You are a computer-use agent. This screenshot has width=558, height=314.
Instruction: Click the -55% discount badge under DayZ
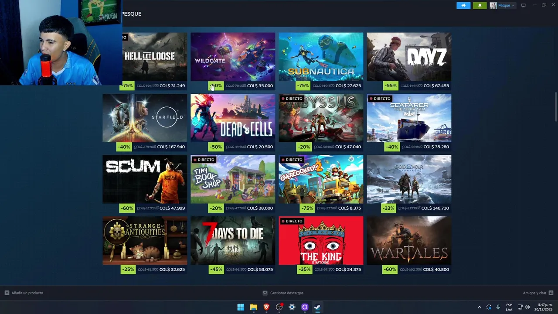[x=391, y=86]
